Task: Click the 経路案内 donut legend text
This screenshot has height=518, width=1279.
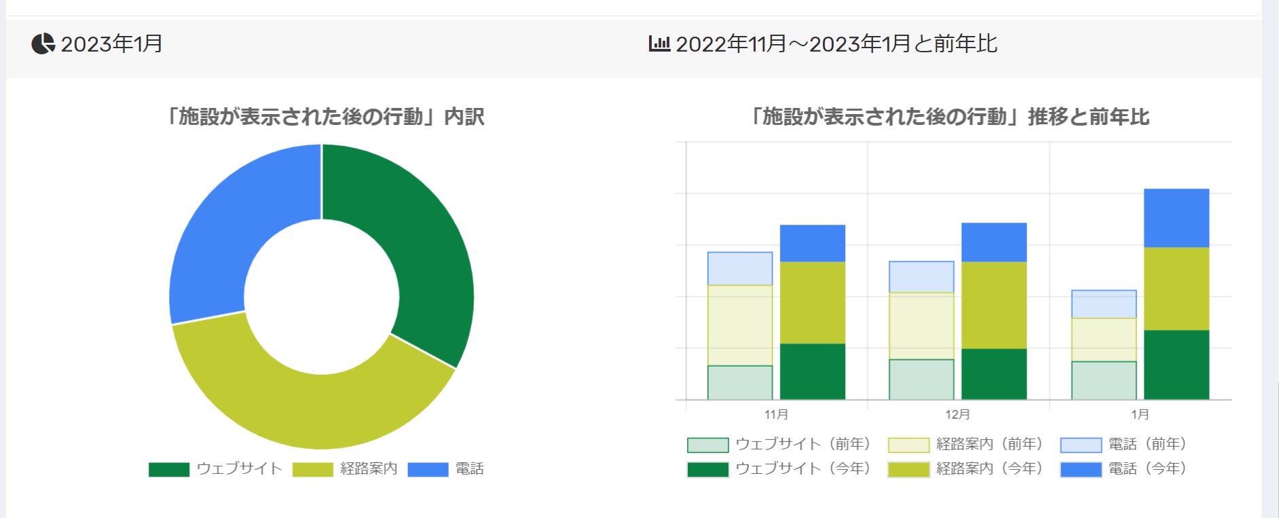Action: pyautogui.click(x=369, y=468)
